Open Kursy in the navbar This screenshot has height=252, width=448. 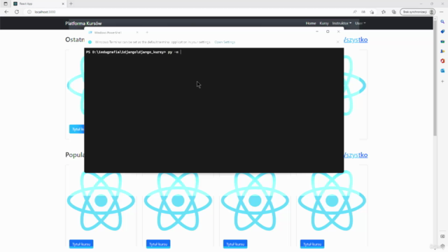(324, 23)
